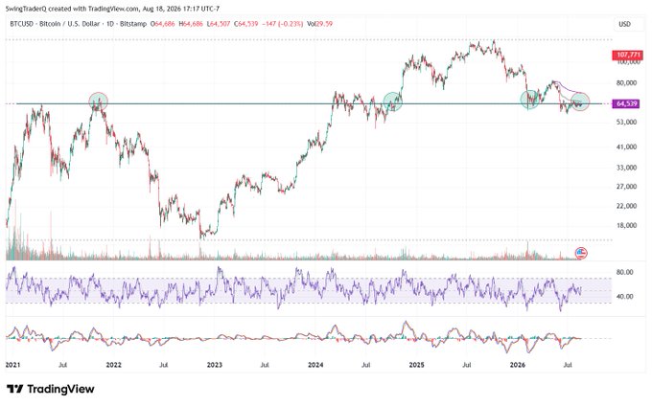Click the 2024 label on the time axis
The image size is (652, 406).
315,365
